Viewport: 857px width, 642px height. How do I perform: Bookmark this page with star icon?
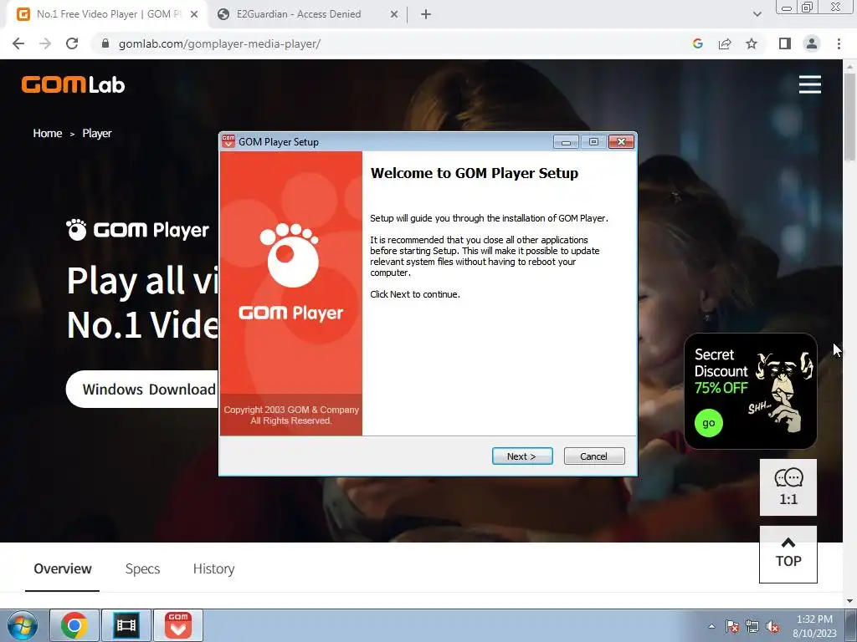[752, 43]
